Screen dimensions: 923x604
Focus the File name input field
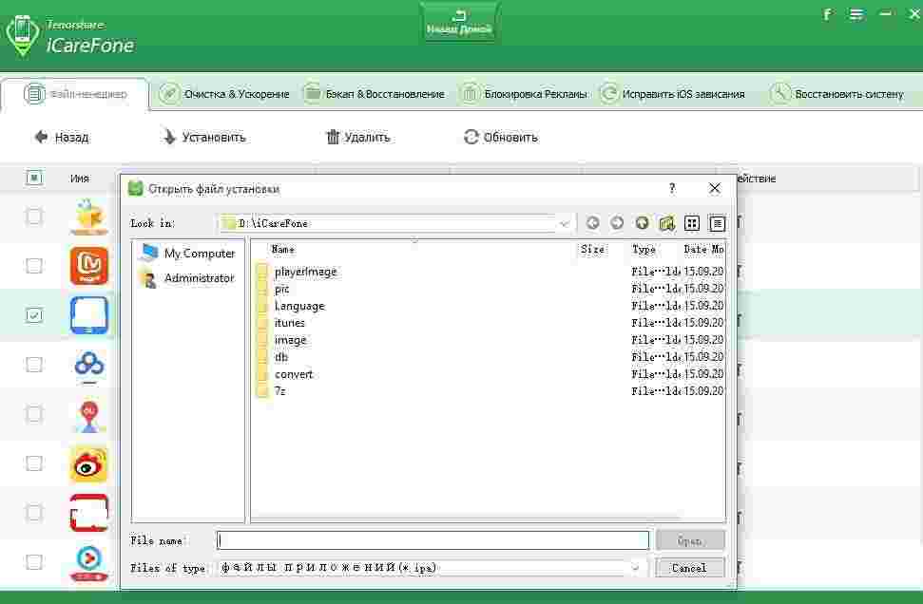[x=433, y=540]
